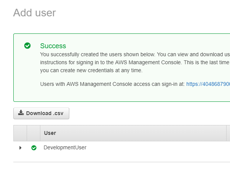Click the empty header cell above the expand arrow
This screenshot has width=230, height=174.
click(x=20, y=133)
